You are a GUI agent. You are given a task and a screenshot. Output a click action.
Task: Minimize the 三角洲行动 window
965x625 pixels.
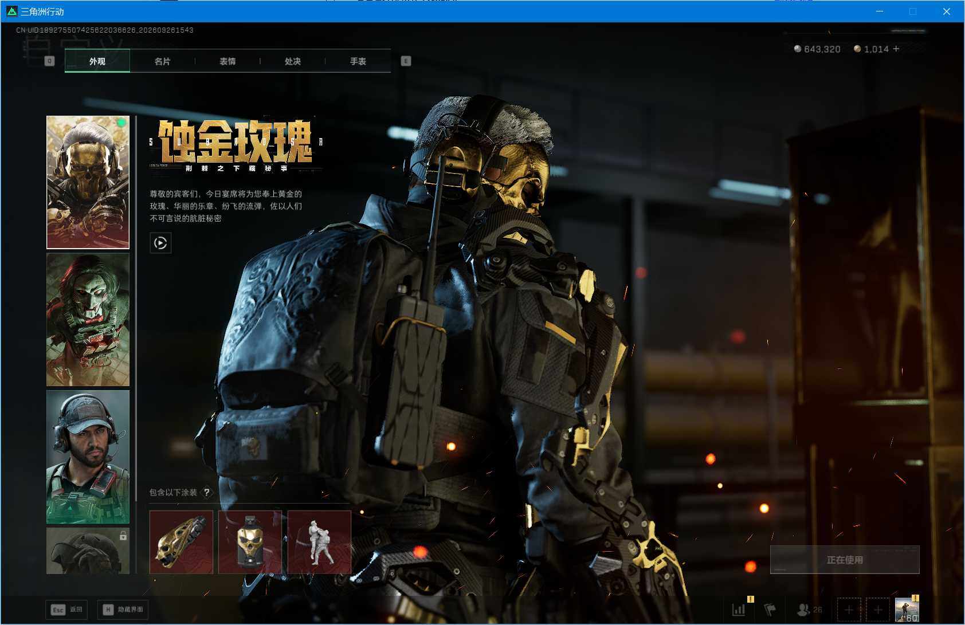click(x=880, y=11)
